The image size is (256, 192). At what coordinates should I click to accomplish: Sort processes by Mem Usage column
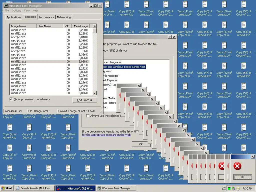81,26
